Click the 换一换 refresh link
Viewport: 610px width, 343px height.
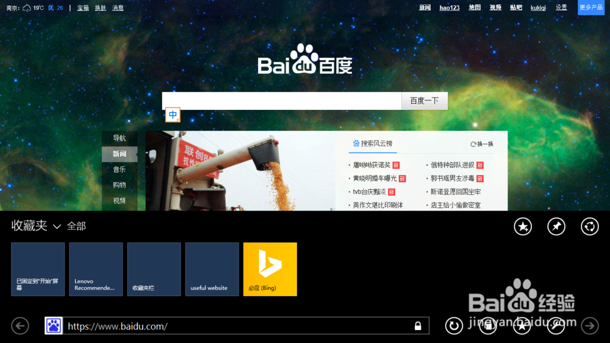point(482,144)
